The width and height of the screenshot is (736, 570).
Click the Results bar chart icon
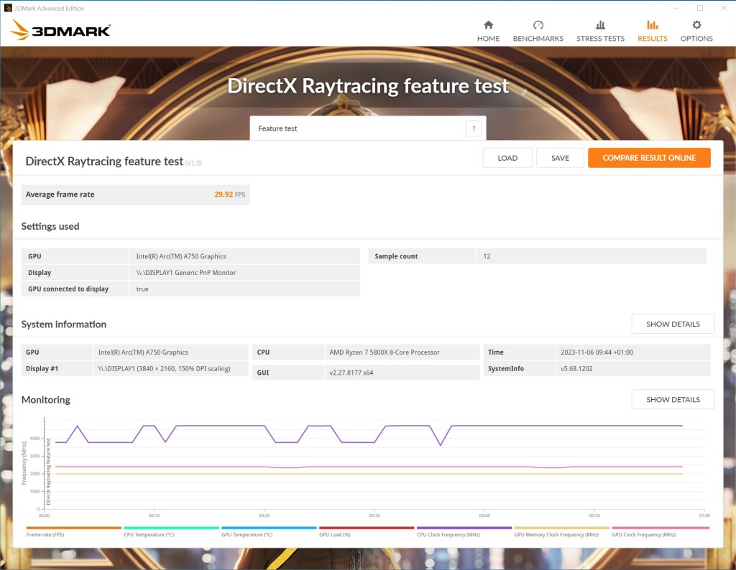[x=652, y=25]
